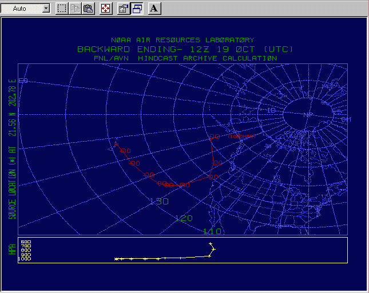The width and height of the screenshot is (369, 293).
Task: Click the NP north pole label
Action: coord(308,114)
